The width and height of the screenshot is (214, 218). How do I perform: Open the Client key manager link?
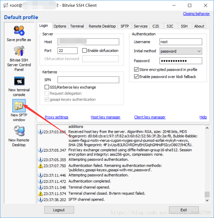[x=150, y=117]
